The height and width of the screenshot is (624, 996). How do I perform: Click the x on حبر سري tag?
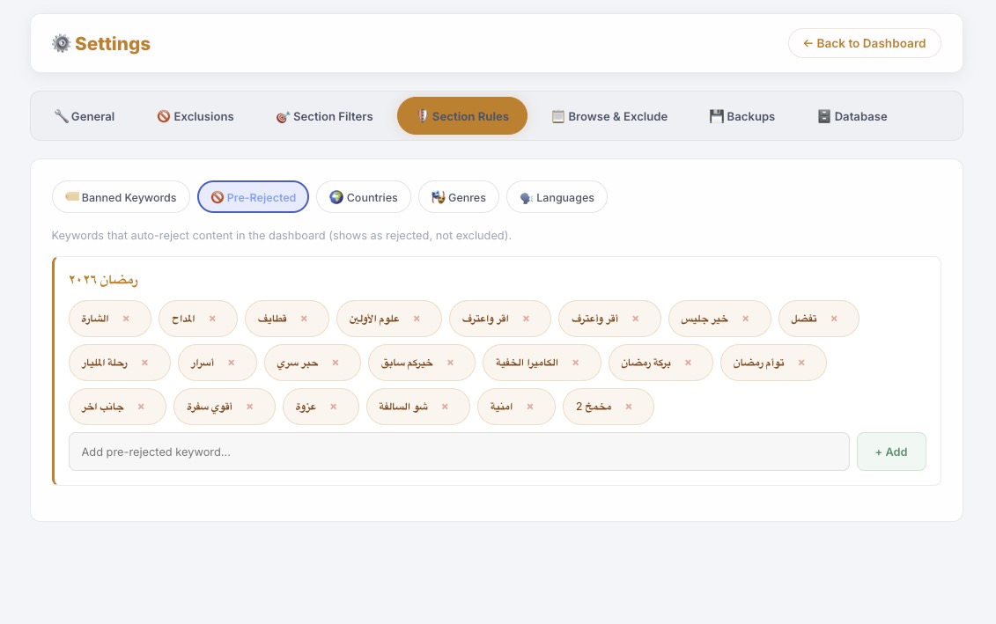pos(336,363)
